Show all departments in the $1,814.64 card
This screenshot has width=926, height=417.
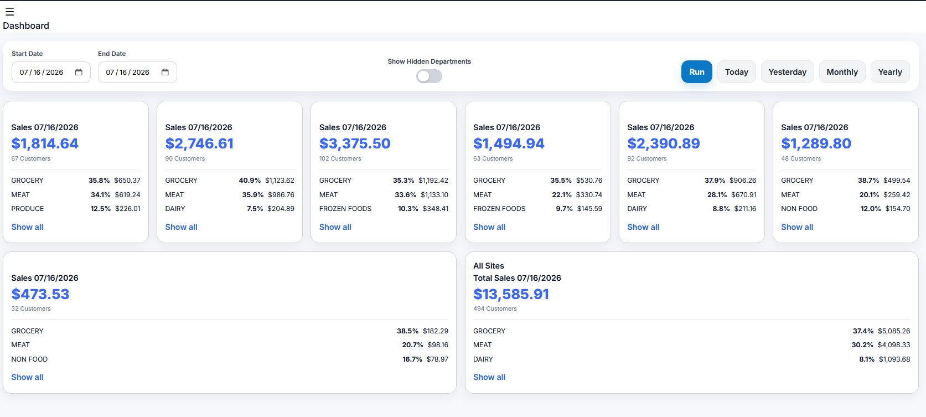27,227
